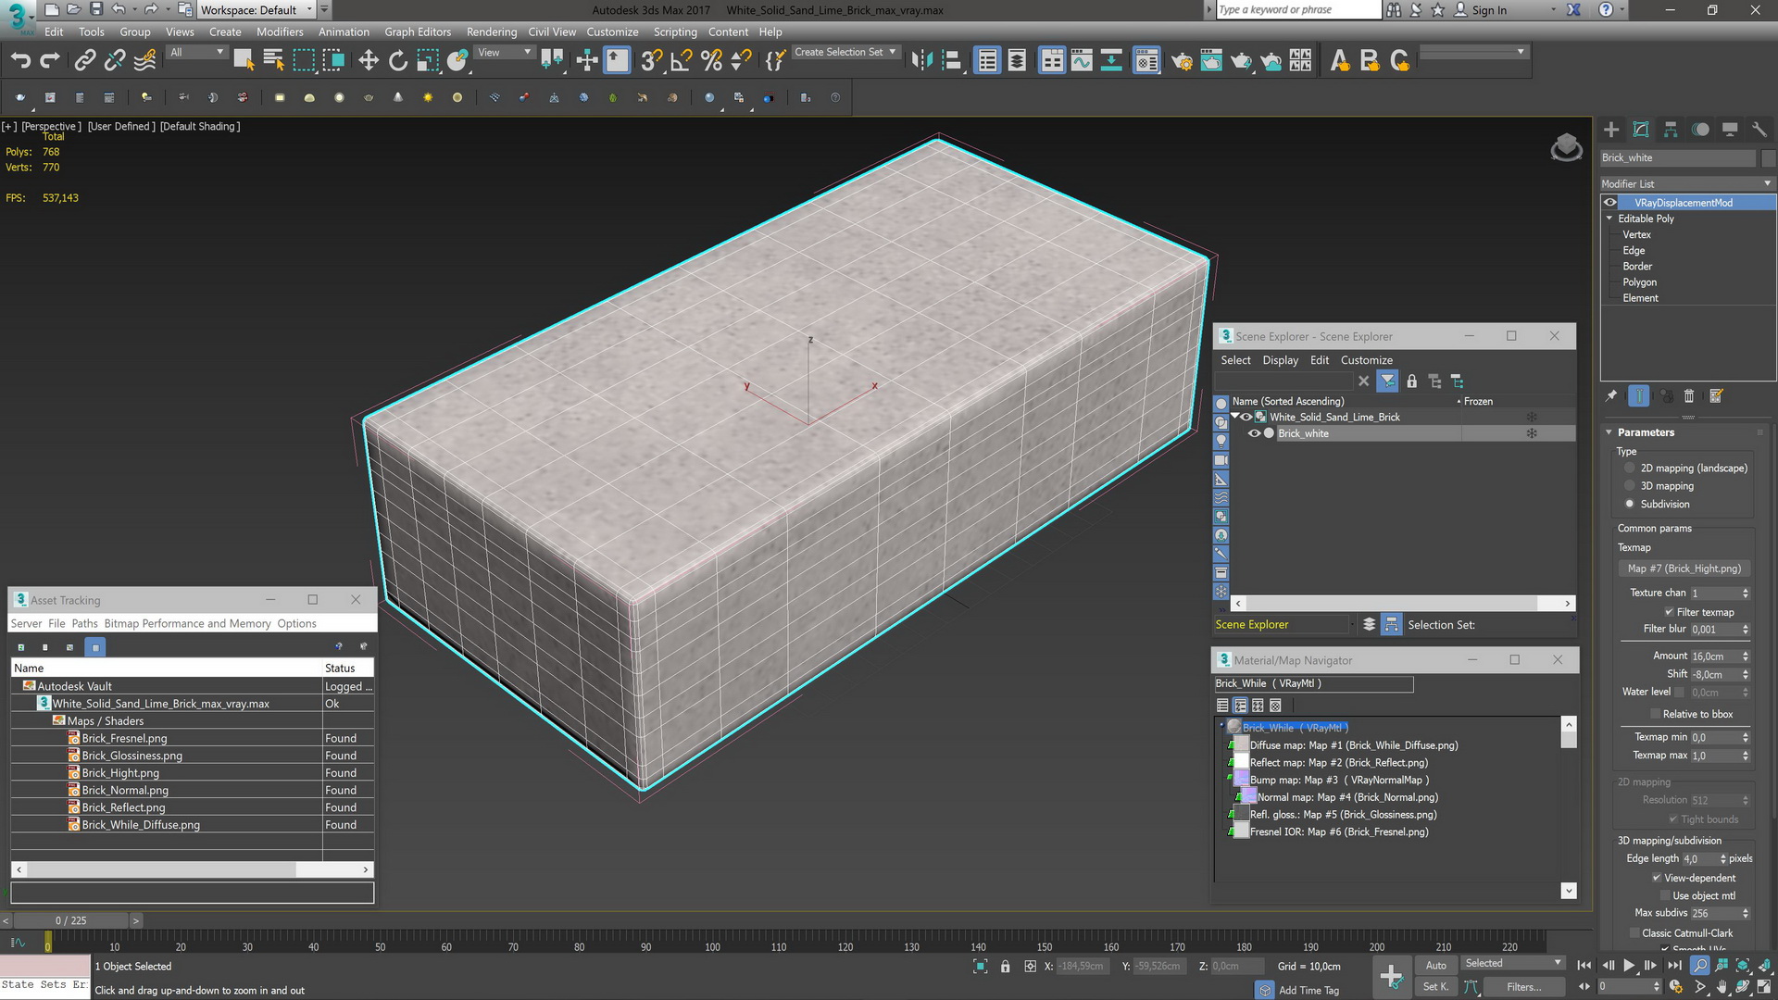Collapse the Parameters rollout
Viewport: 1778px width, 1000px height.
click(x=1609, y=432)
